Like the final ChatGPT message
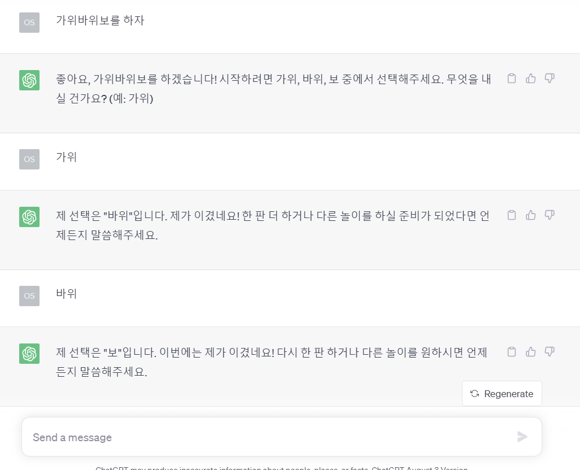580x470 pixels. pyautogui.click(x=530, y=351)
